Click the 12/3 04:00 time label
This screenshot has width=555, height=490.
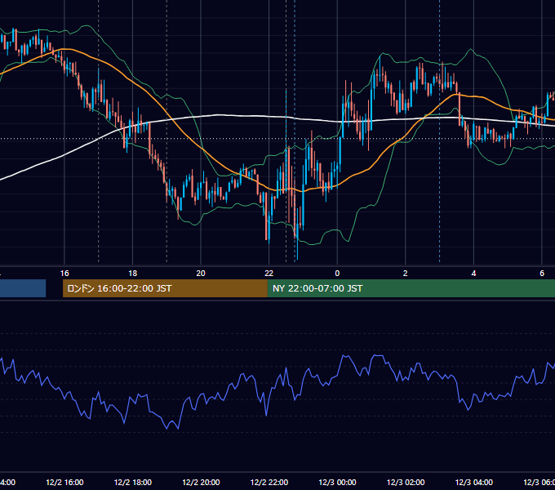pyautogui.click(x=474, y=482)
